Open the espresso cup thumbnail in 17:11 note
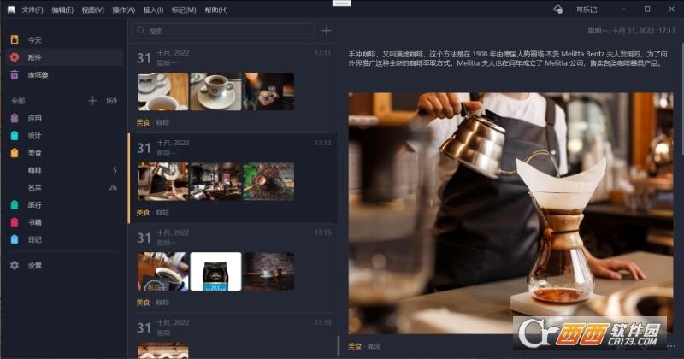The width and height of the screenshot is (684, 359). pos(215,91)
